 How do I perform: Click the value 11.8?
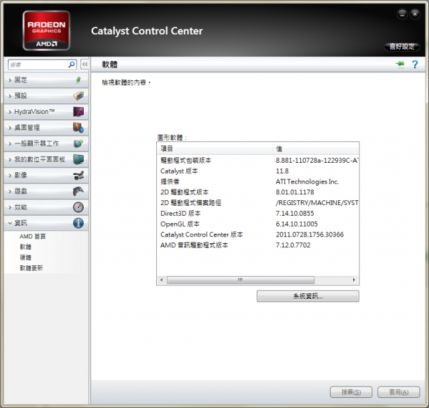coord(282,171)
